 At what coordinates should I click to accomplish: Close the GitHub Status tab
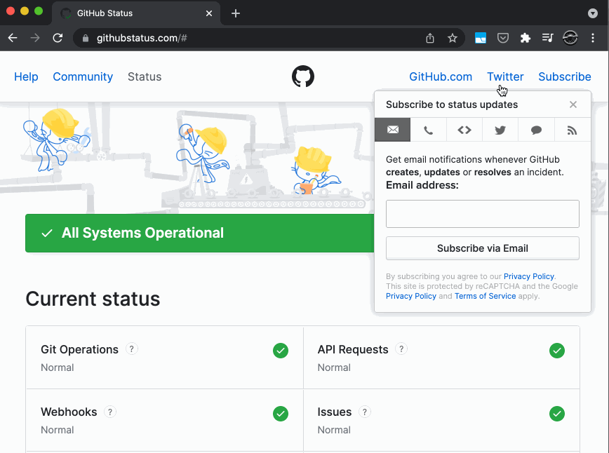209,13
